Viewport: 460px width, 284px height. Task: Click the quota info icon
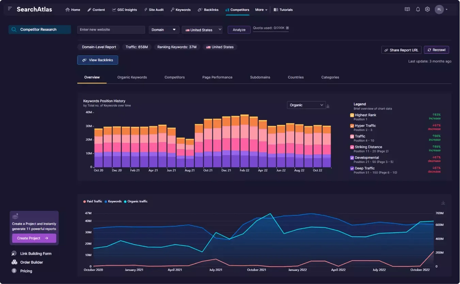click(287, 28)
